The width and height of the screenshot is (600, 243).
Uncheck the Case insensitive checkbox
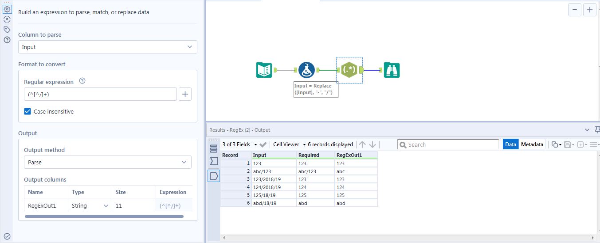coord(27,112)
